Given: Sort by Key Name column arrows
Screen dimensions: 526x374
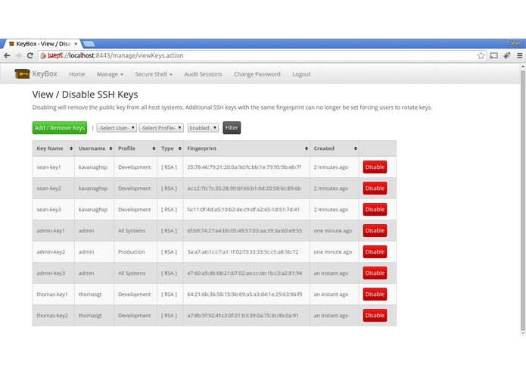Looking at the screenshot, I should click(71, 148).
